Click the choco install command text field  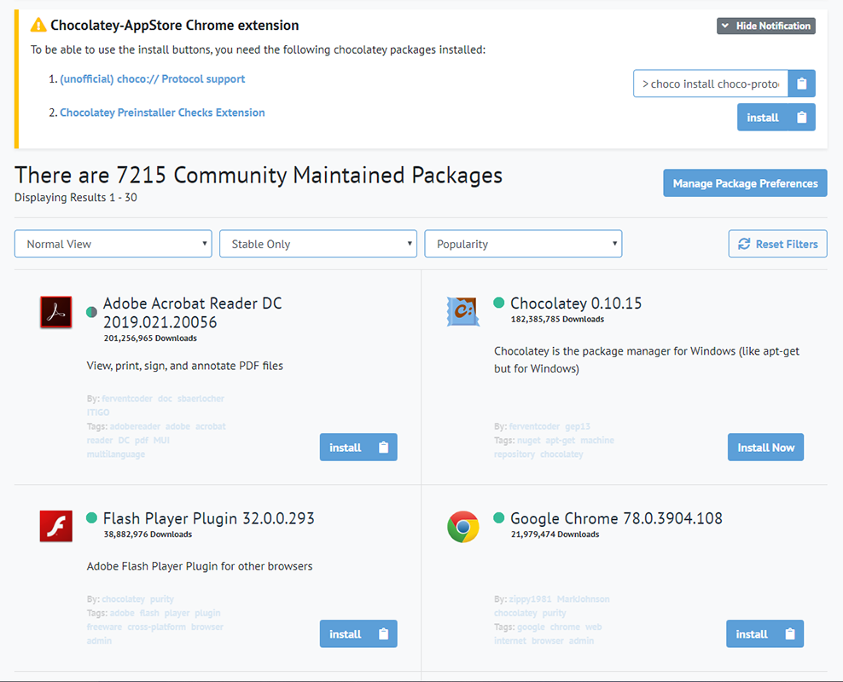pos(710,83)
